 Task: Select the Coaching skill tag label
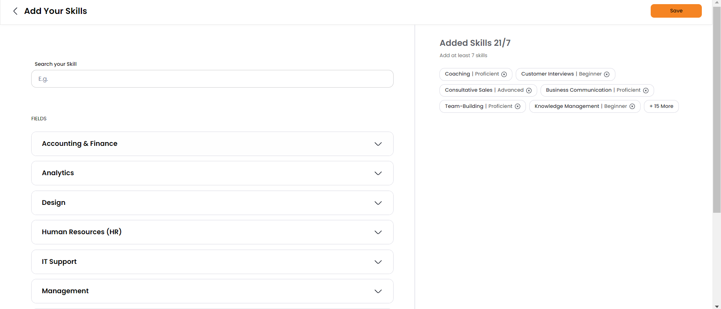[457, 74]
